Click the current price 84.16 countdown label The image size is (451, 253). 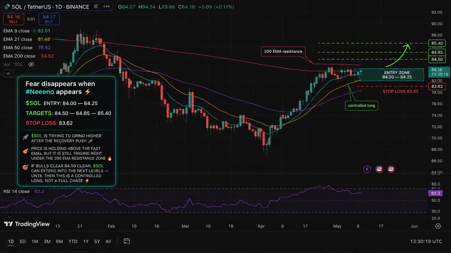(x=439, y=72)
